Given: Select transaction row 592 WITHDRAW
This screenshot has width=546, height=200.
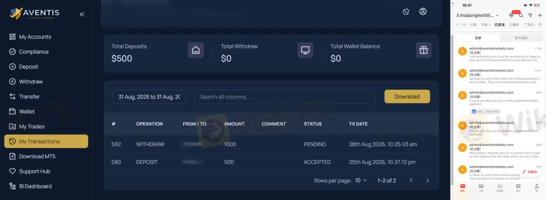Looking at the screenshot, I should tap(271, 144).
